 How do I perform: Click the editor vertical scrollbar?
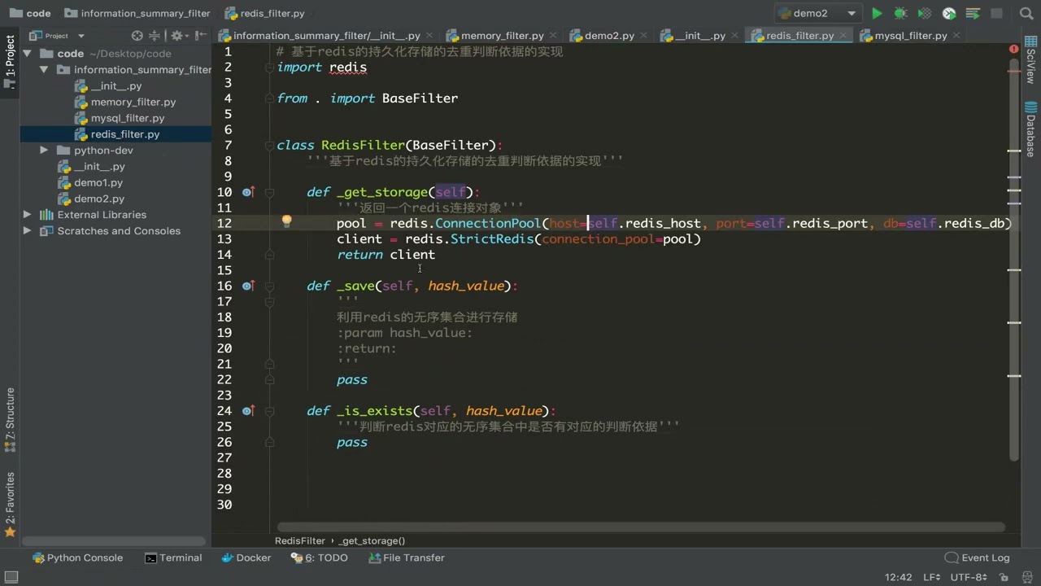point(1014,260)
